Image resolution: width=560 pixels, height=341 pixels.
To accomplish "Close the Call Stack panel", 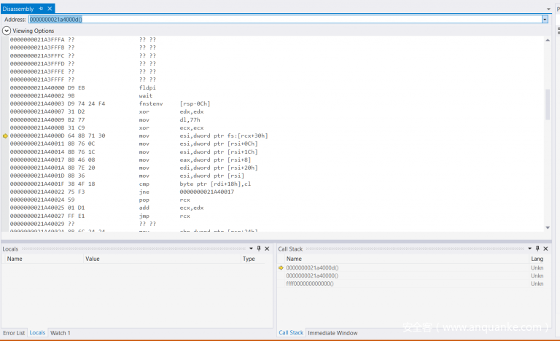I will 545,248.
